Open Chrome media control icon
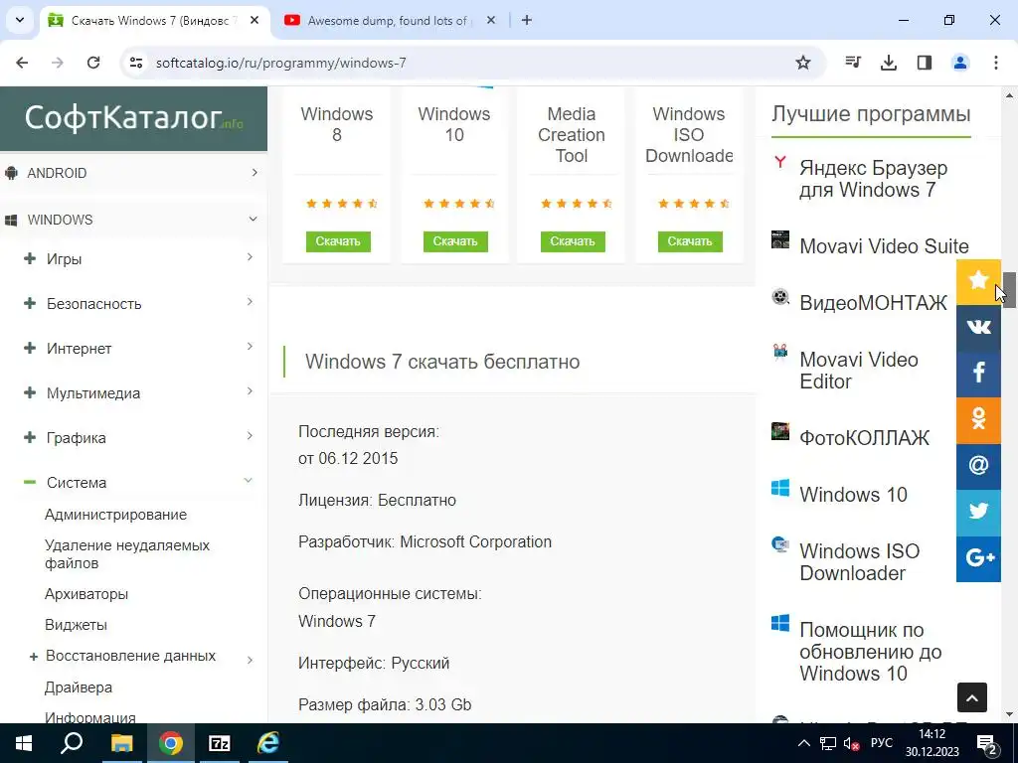Image resolution: width=1018 pixels, height=763 pixels. (x=853, y=63)
